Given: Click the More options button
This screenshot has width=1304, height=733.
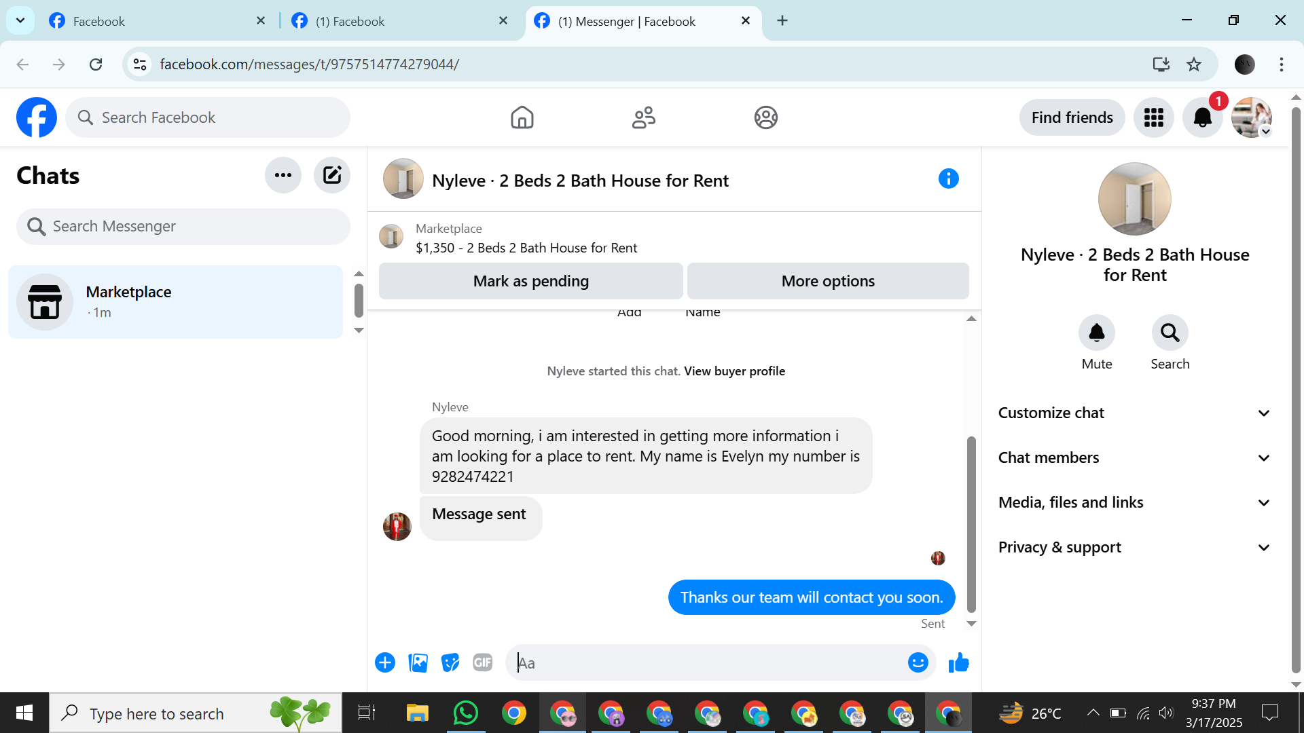Looking at the screenshot, I should tap(828, 281).
